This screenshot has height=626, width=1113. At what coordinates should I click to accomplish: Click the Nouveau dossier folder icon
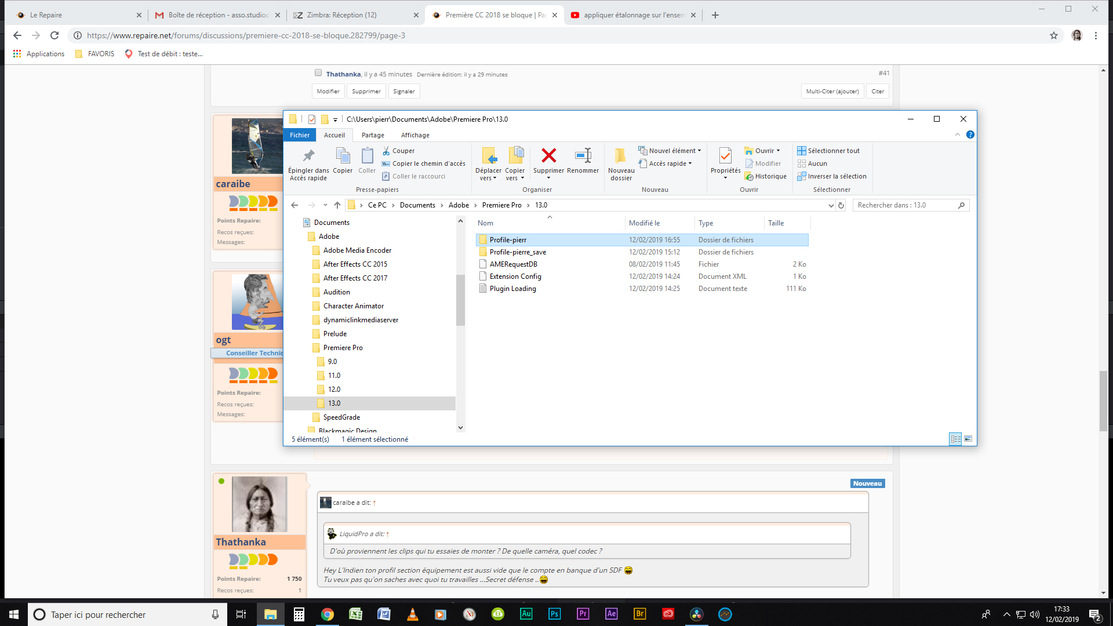[x=621, y=155]
